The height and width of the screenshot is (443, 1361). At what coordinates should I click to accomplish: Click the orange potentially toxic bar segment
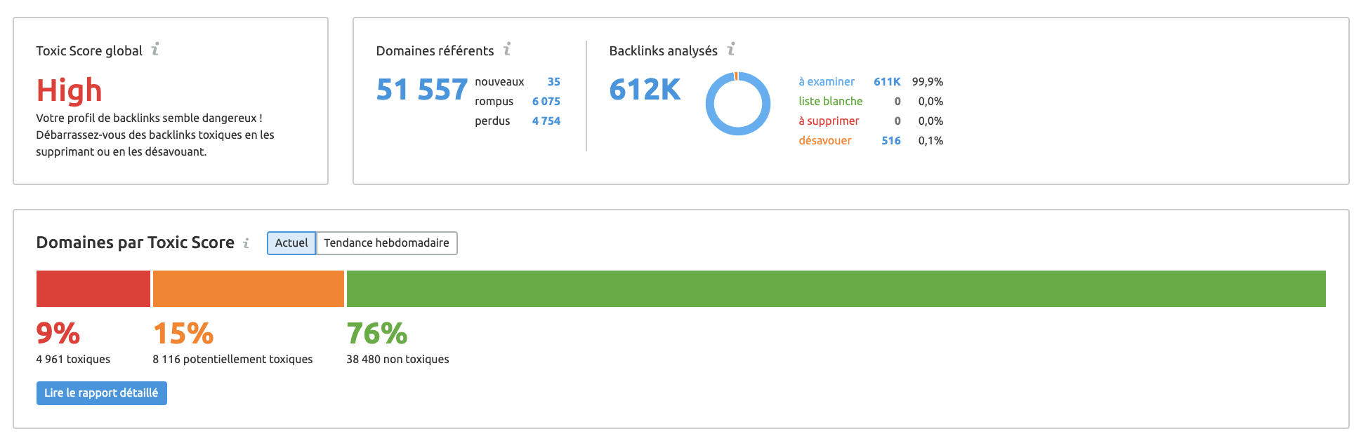tap(249, 289)
